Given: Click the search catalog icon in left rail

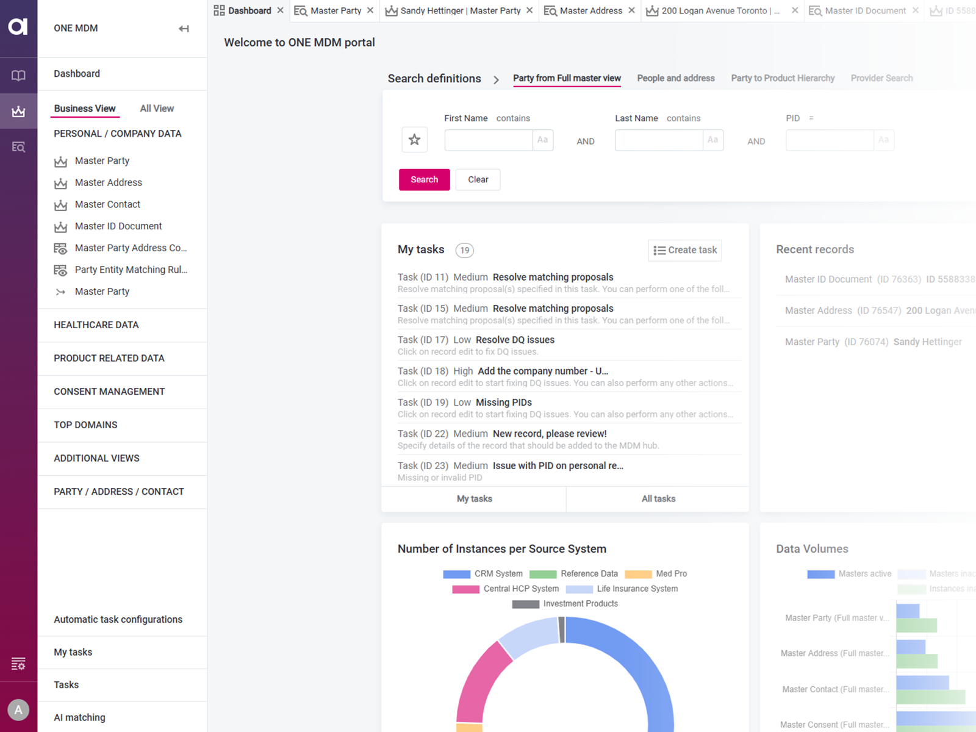Looking at the screenshot, I should tap(18, 147).
